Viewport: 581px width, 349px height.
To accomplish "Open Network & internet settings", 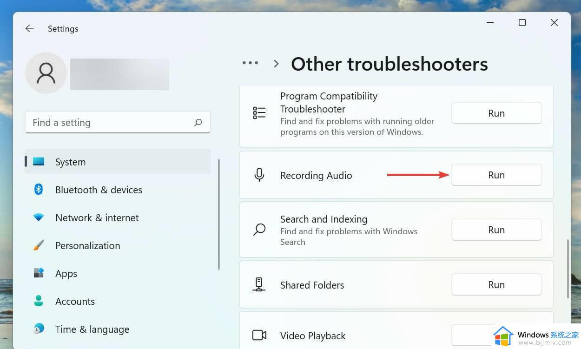I will click(118, 217).
